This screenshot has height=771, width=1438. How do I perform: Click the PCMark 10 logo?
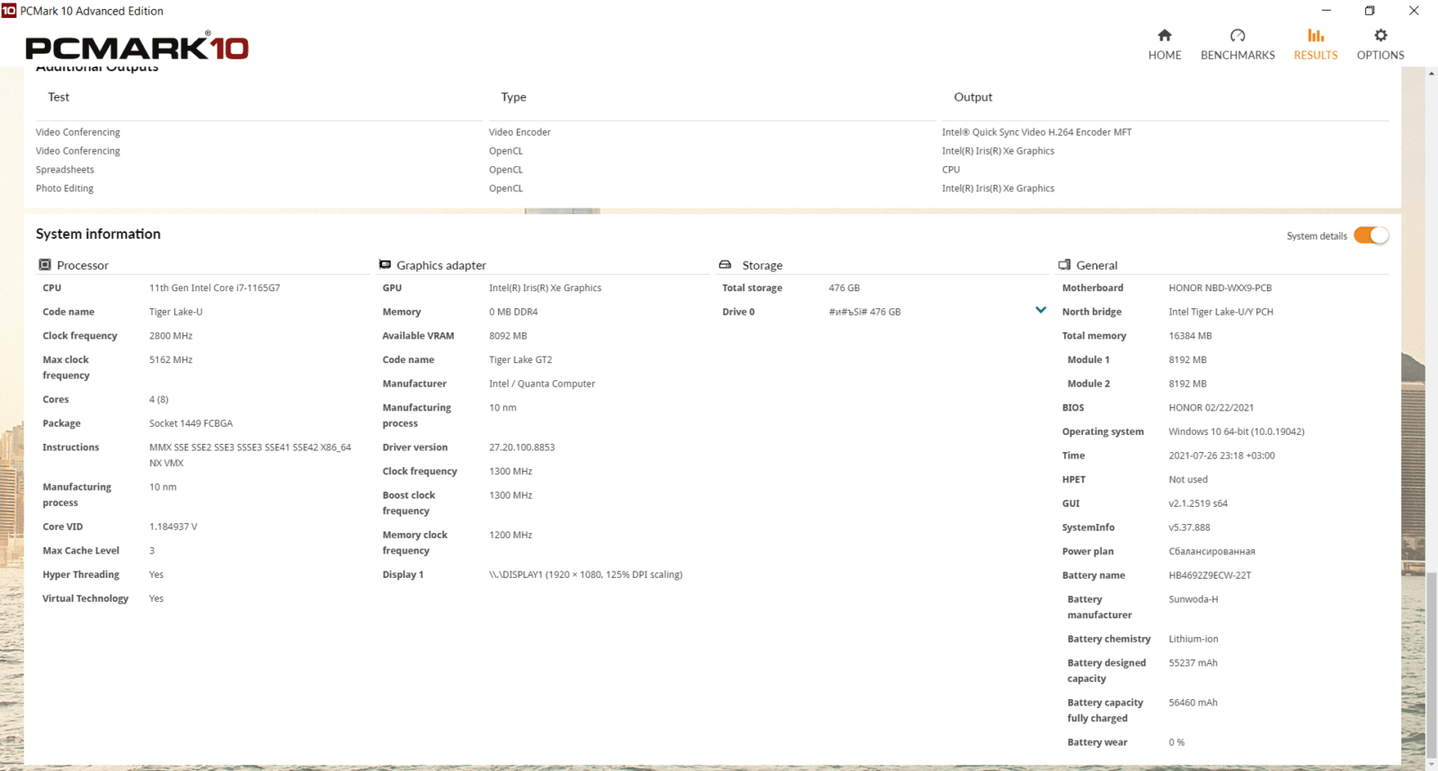[x=138, y=47]
